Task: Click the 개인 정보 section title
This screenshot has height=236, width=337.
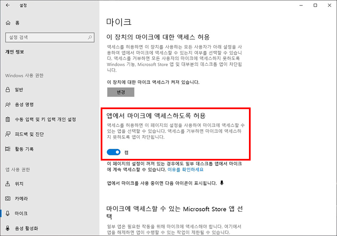Action: coord(15,52)
